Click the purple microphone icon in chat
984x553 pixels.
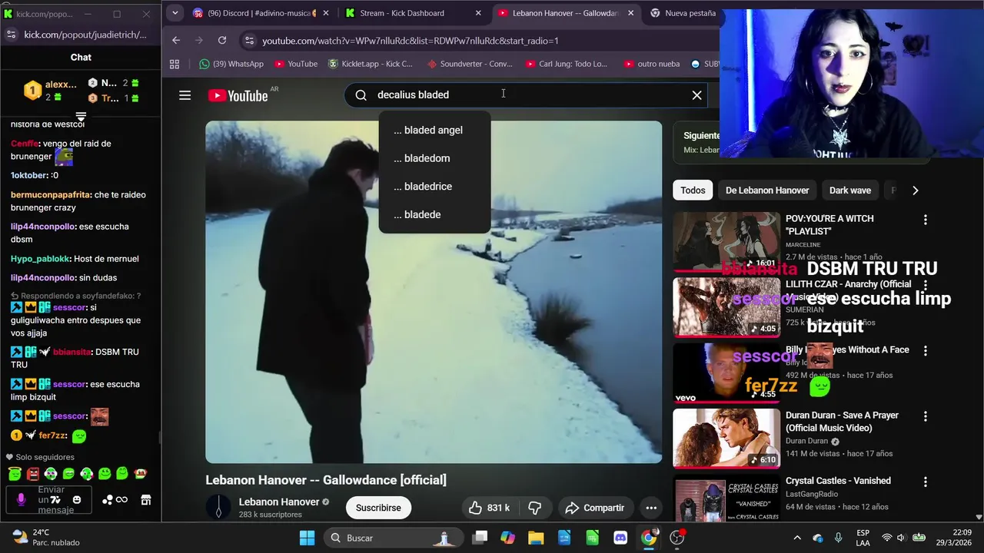click(x=21, y=500)
